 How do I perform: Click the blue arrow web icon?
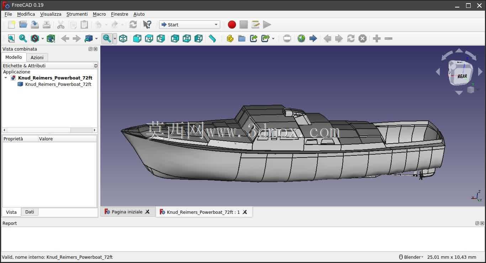313,38
